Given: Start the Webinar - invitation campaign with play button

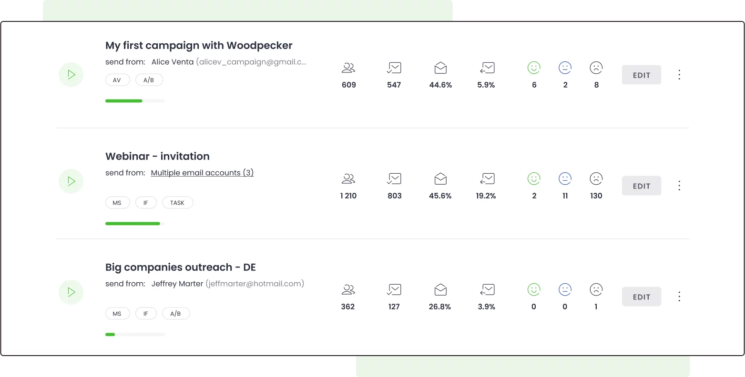Looking at the screenshot, I should 71,181.
